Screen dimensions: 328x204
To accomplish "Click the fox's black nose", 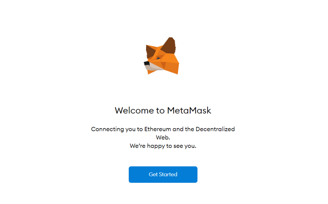I will 147,63.
